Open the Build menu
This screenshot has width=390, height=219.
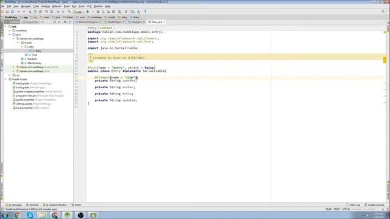[x=66, y=6]
